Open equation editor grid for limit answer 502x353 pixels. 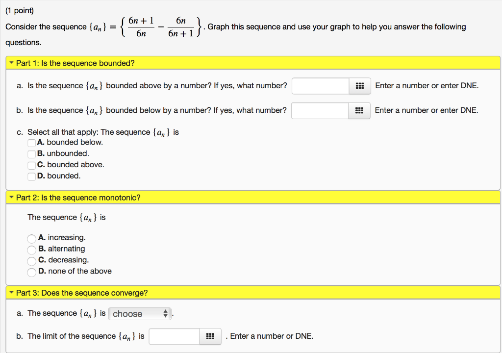pyautogui.click(x=210, y=336)
